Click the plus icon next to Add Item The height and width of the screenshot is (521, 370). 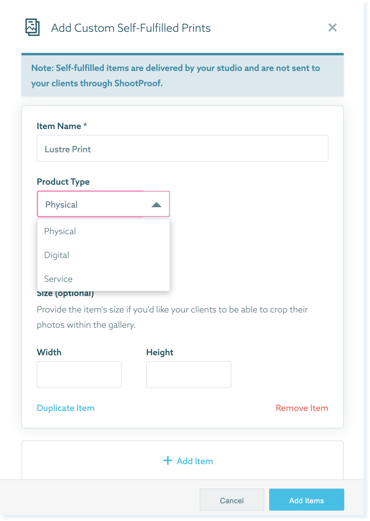click(168, 460)
